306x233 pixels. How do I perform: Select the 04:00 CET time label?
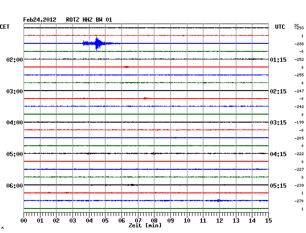pos(15,123)
